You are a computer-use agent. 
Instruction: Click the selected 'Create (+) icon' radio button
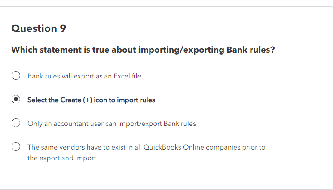point(16,99)
